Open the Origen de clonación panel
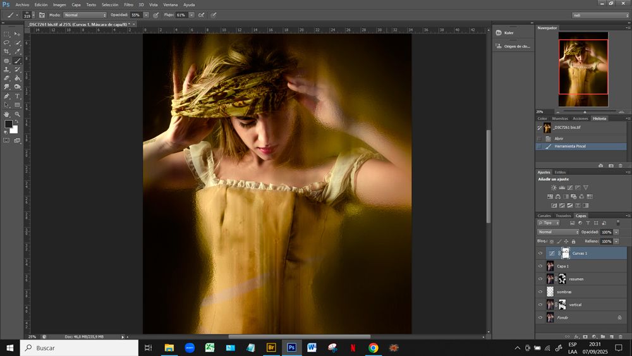Viewport: 632px width, 356px height. 513,46
